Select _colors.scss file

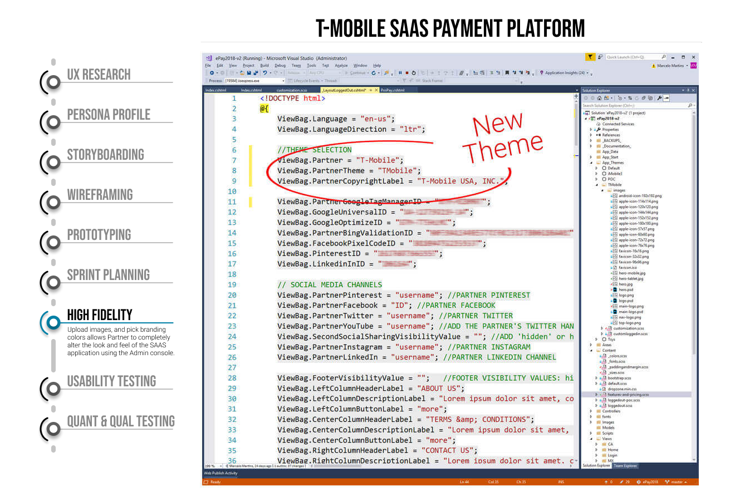(x=617, y=356)
